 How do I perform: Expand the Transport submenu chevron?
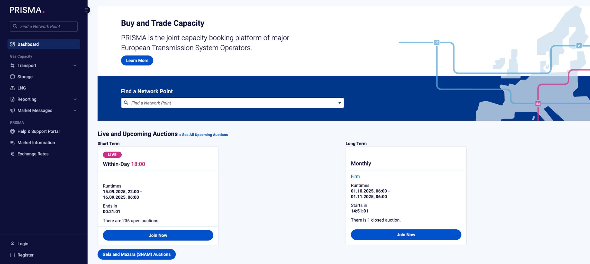coord(75,66)
